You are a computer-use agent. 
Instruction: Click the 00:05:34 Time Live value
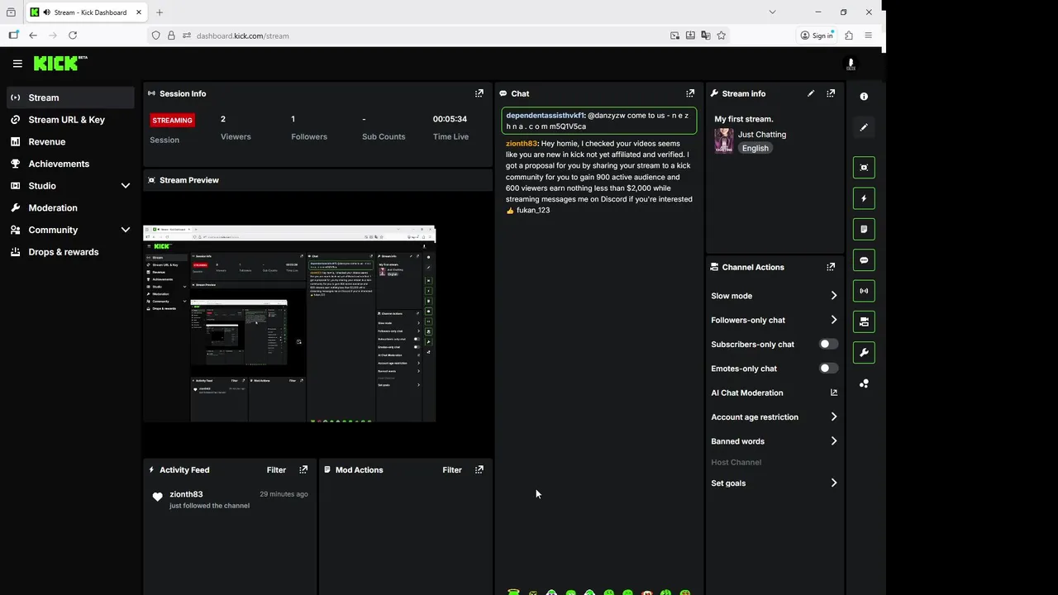click(450, 119)
